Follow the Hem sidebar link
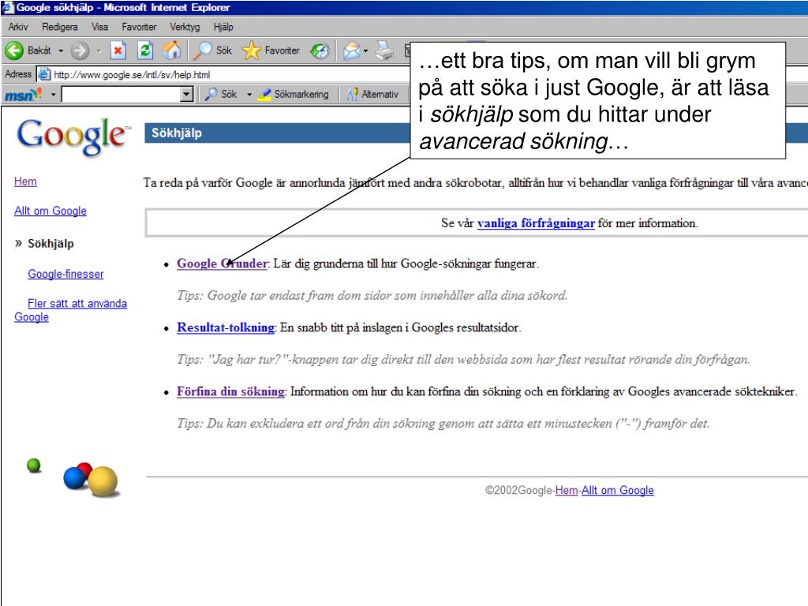The image size is (808, 606). point(25,181)
